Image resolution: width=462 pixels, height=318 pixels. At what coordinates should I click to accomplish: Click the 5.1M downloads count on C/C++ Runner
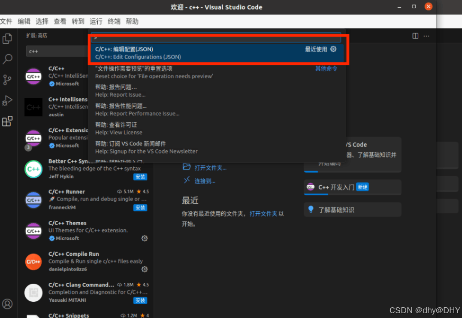coord(125,191)
